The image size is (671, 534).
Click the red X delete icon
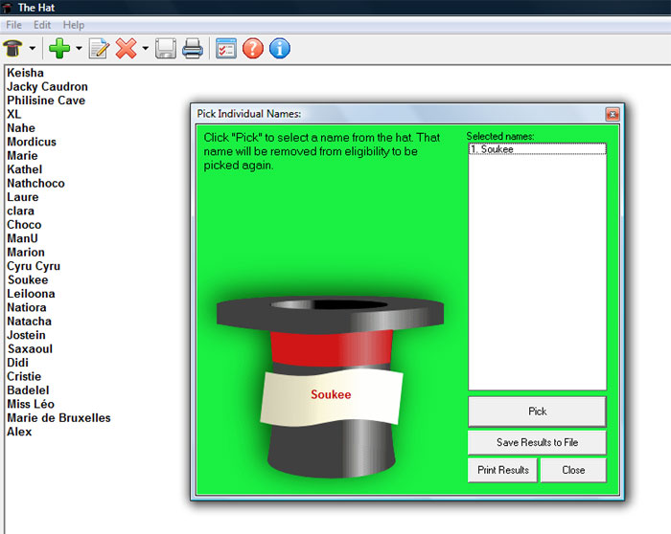(x=127, y=48)
